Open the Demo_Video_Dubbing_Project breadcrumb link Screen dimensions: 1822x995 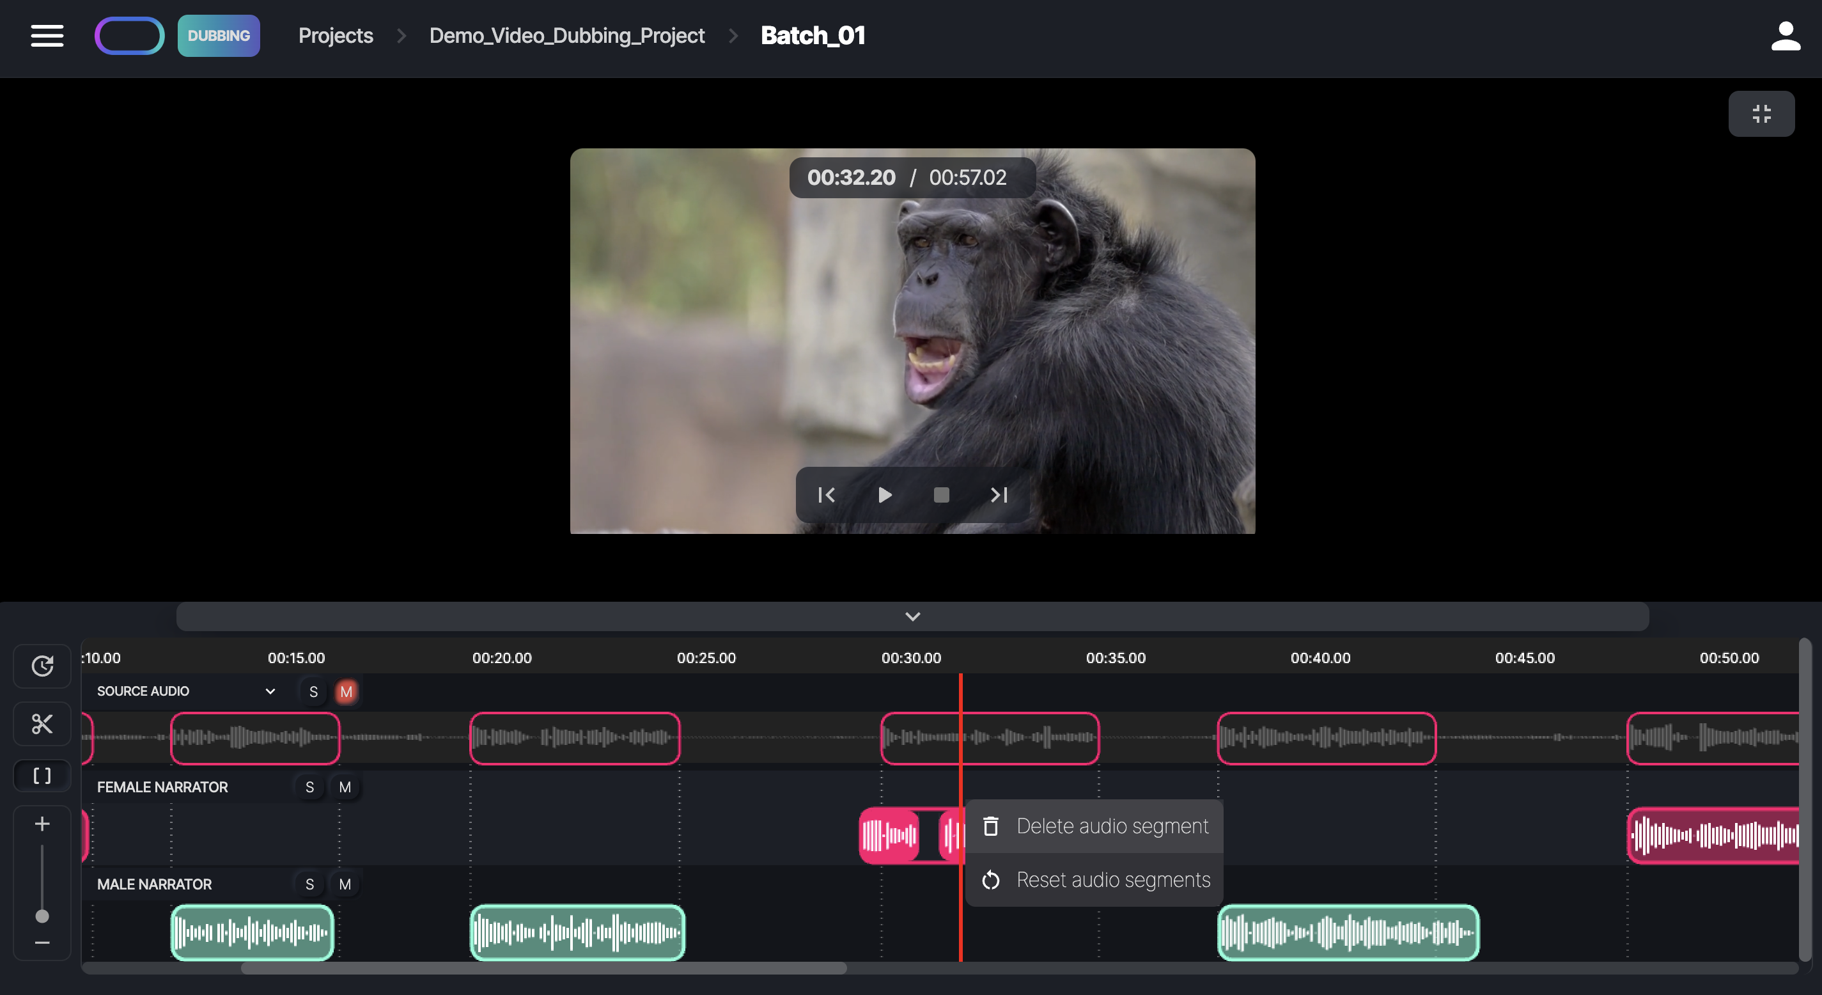click(x=566, y=35)
